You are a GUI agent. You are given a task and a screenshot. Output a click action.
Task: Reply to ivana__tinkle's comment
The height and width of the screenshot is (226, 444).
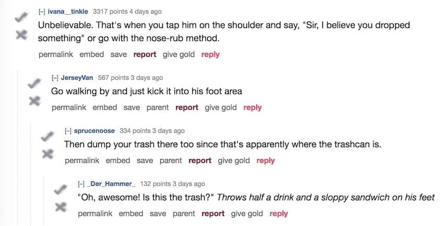(x=210, y=54)
